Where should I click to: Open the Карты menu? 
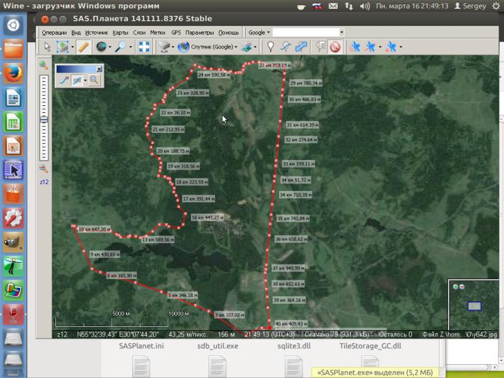pyautogui.click(x=120, y=33)
